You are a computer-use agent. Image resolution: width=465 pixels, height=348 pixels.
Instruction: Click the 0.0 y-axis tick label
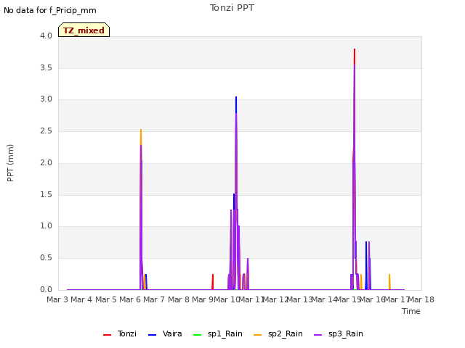tap(46, 289)
